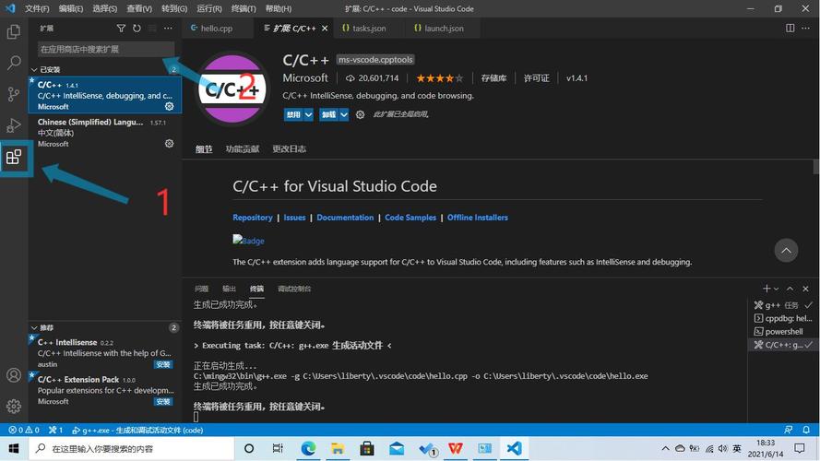Click gear icon beside uninstall button
The image size is (820, 461).
(361, 114)
